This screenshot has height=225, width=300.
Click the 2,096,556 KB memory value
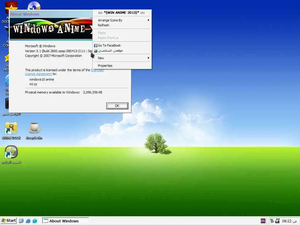coord(93,92)
